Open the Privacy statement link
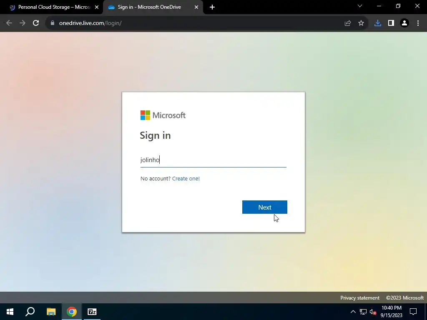427x320 pixels. [360, 297]
